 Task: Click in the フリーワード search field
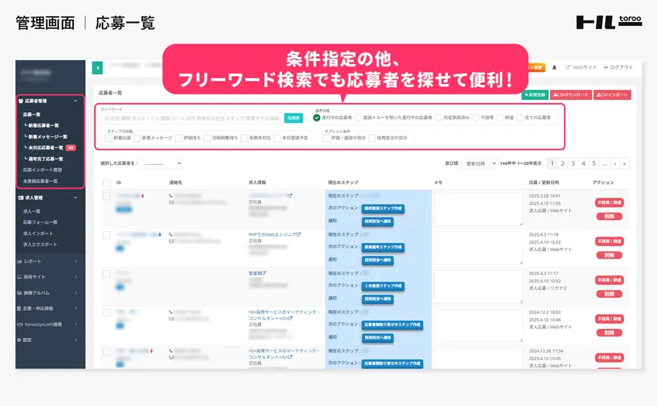pyautogui.click(x=192, y=118)
